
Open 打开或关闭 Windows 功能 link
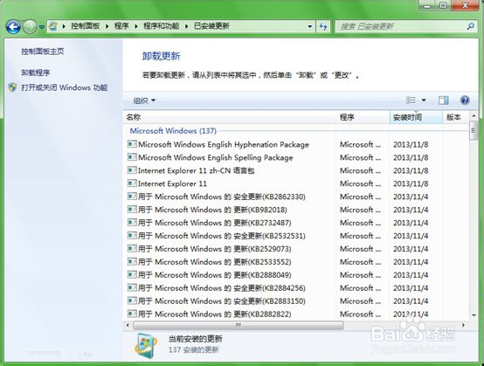(64, 87)
